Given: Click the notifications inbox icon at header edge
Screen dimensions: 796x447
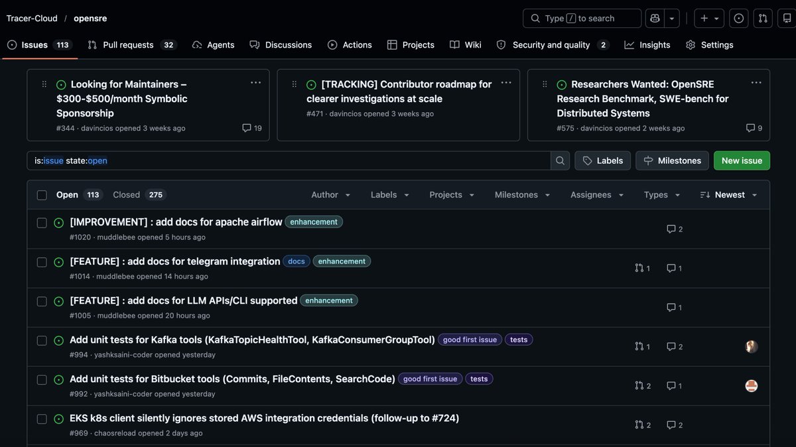Looking at the screenshot, I should point(787,19).
